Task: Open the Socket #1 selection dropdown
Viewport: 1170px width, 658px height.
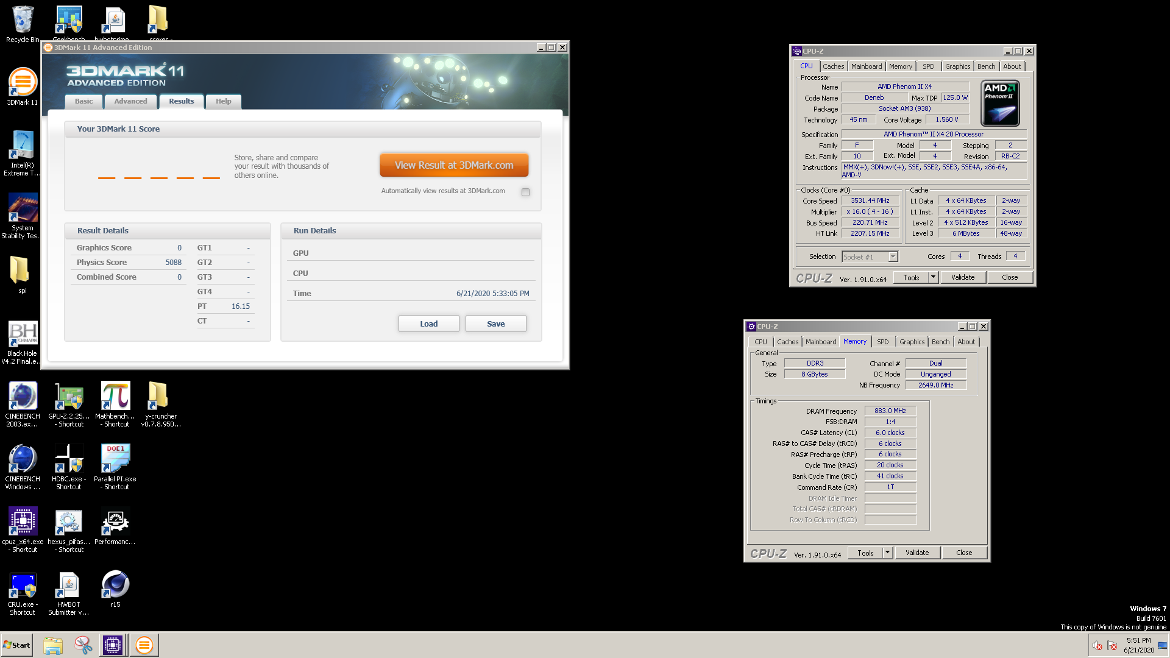Action: [x=870, y=256]
